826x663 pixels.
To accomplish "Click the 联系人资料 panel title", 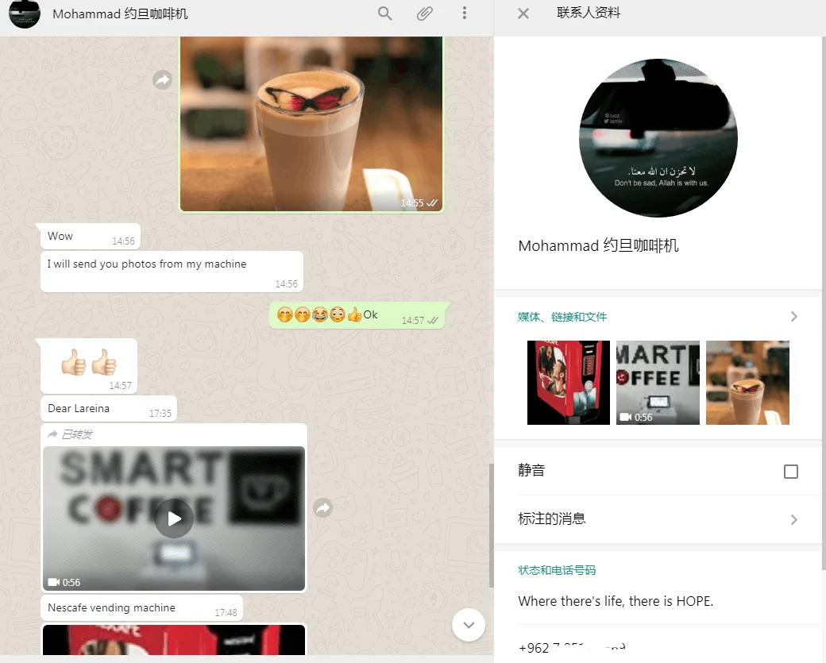I will coord(589,13).
